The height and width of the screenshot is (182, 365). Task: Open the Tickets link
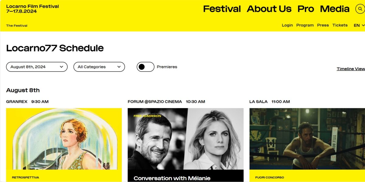340,25
